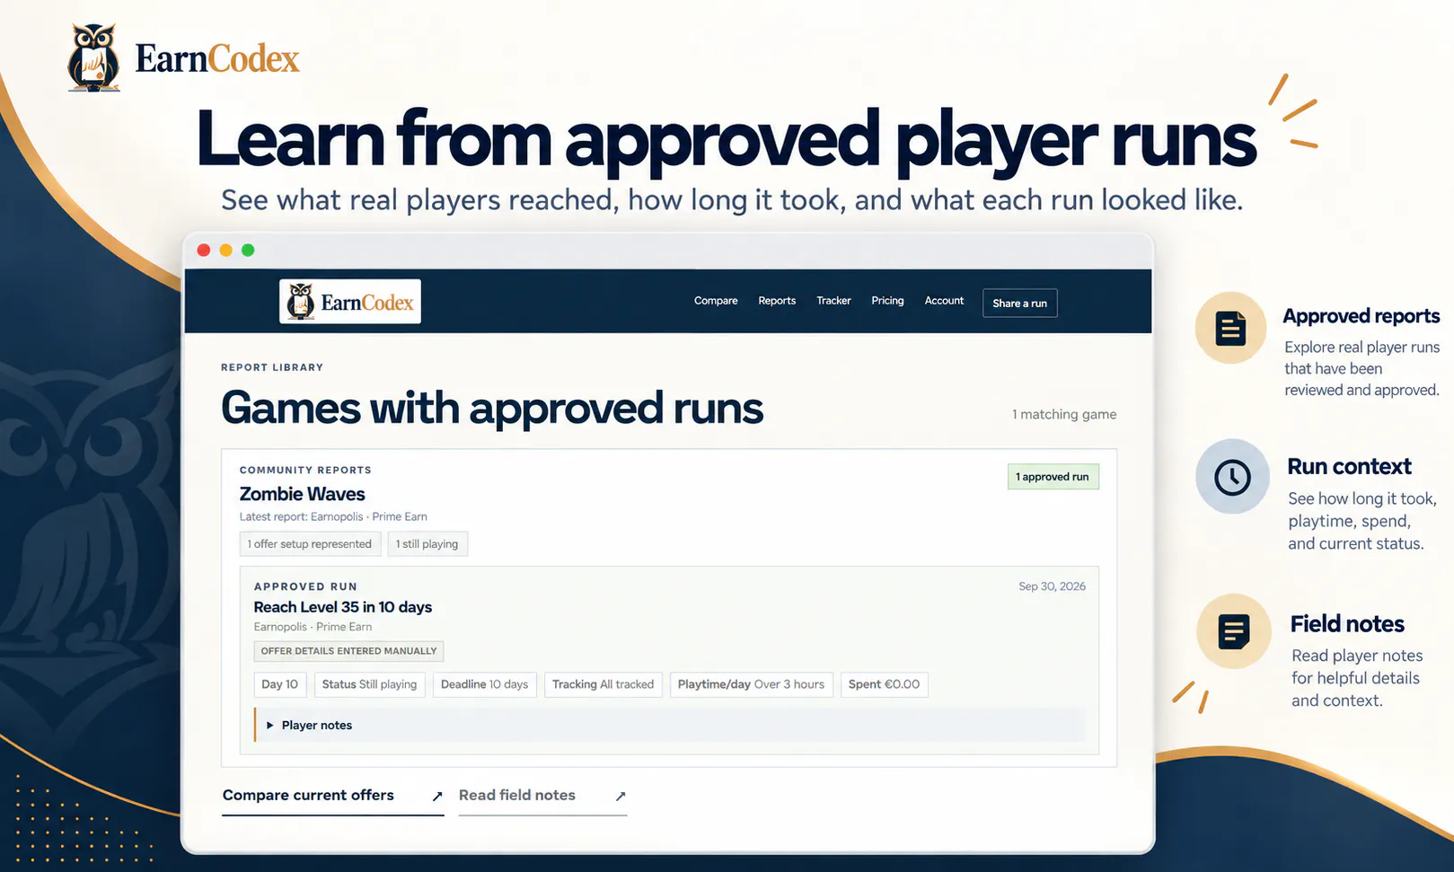This screenshot has width=1454, height=872.
Task: Open the Compare menu item
Action: pyautogui.click(x=716, y=301)
